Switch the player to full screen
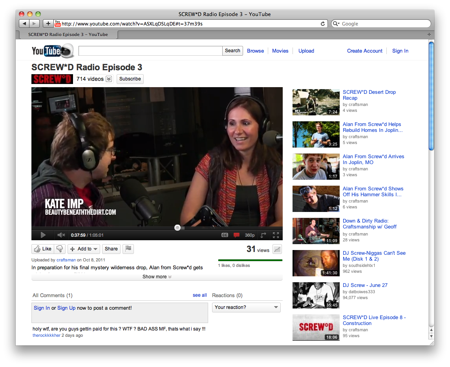 [276, 235]
